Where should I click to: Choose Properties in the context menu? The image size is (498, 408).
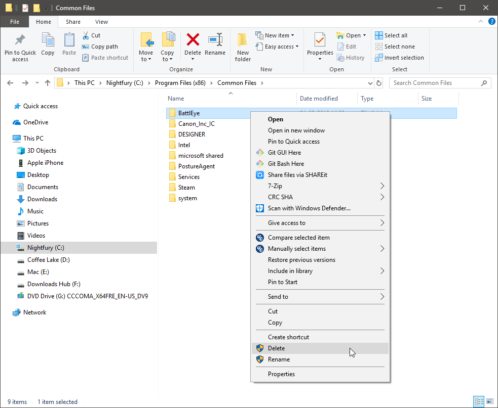coord(320,374)
